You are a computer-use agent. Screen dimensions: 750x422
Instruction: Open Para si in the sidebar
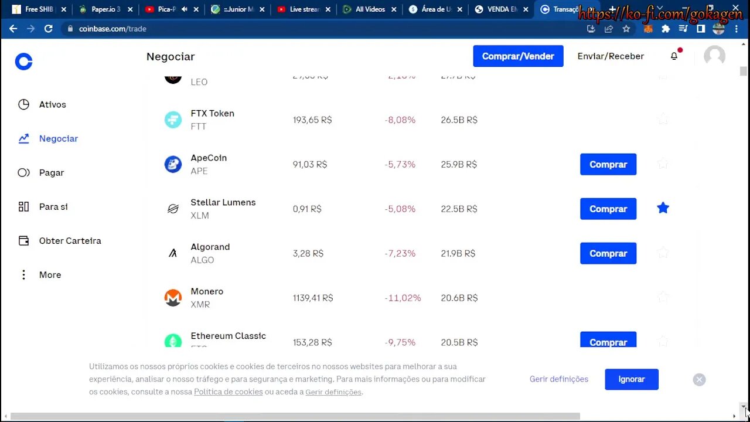[43, 206]
